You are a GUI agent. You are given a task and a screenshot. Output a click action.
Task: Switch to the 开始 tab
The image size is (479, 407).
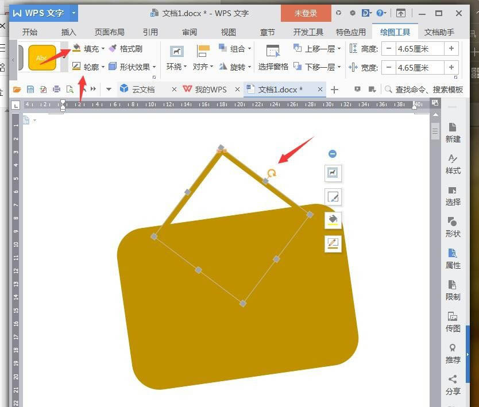[30, 32]
